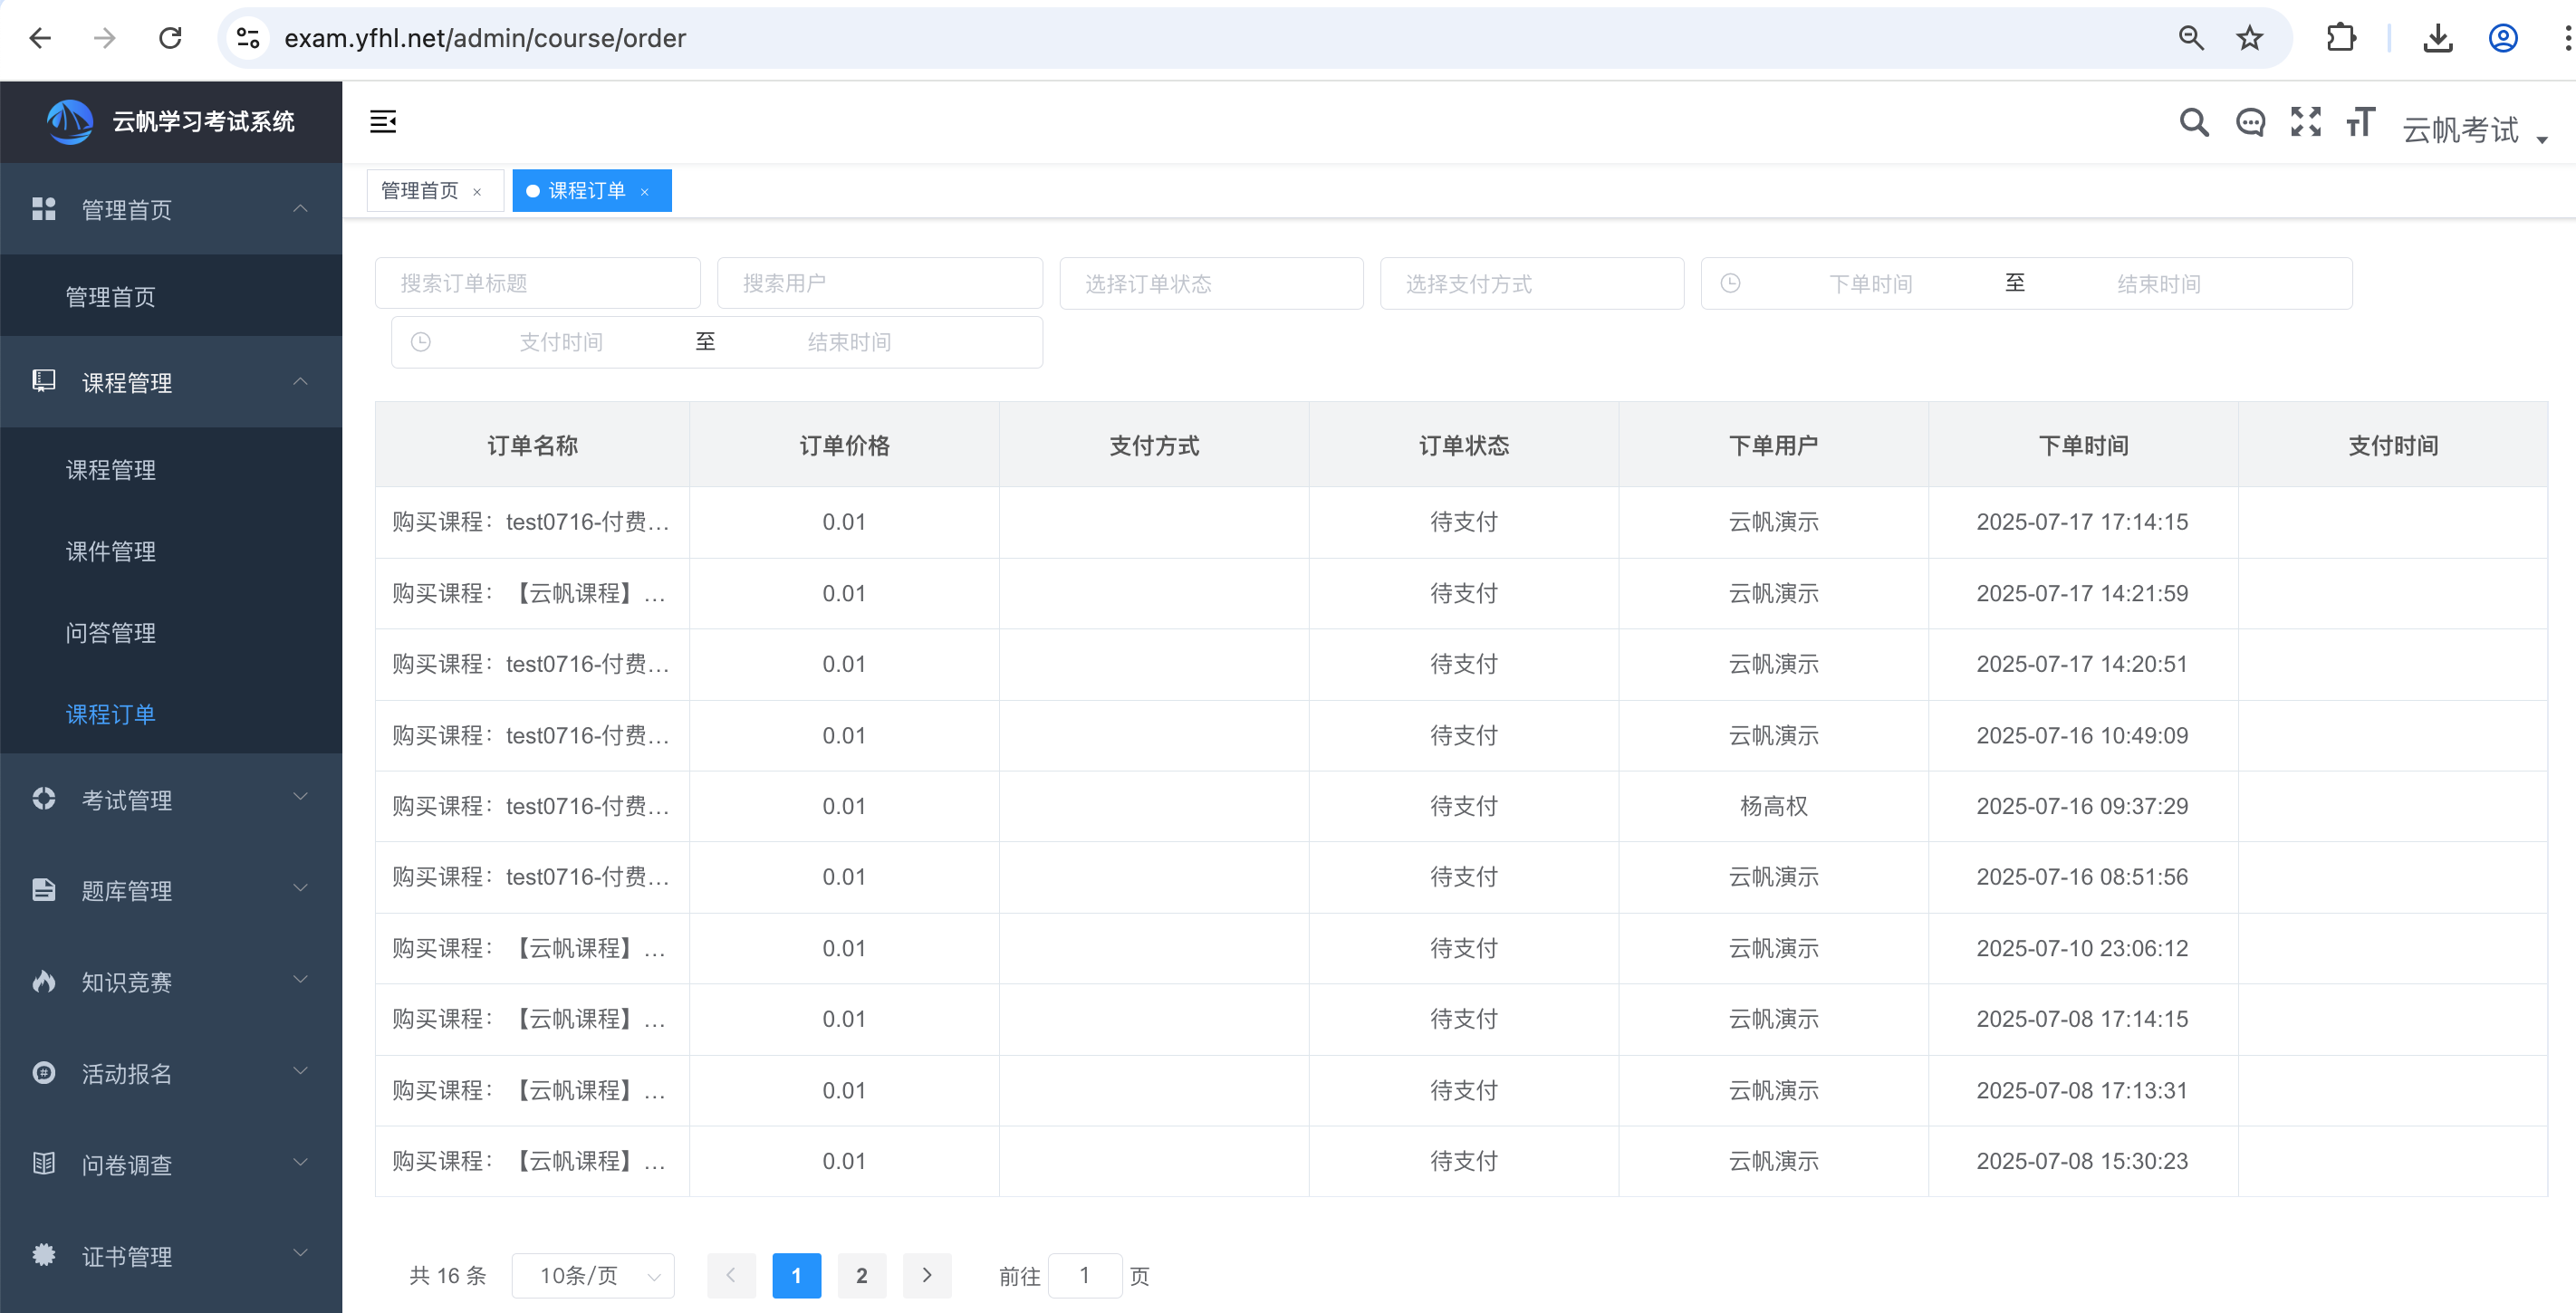Click the 支付时间 start date field
The width and height of the screenshot is (2576, 1313).
pos(561,342)
